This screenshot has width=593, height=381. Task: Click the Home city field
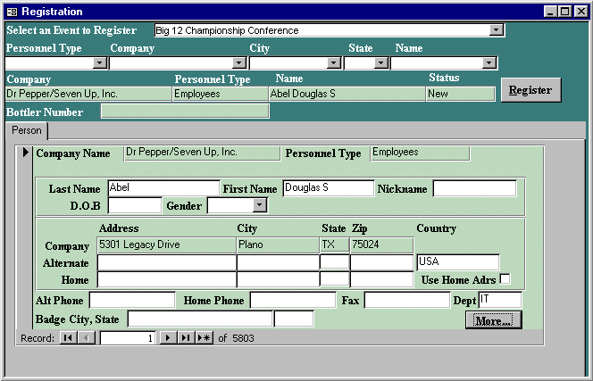point(278,279)
